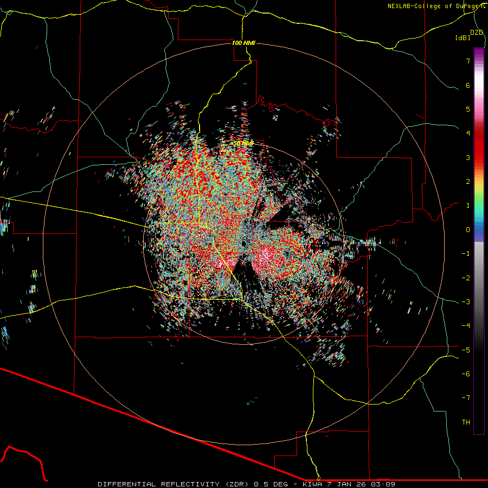Click the color scale value 7
The width and height of the screenshot is (488, 488).
(x=468, y=61)
